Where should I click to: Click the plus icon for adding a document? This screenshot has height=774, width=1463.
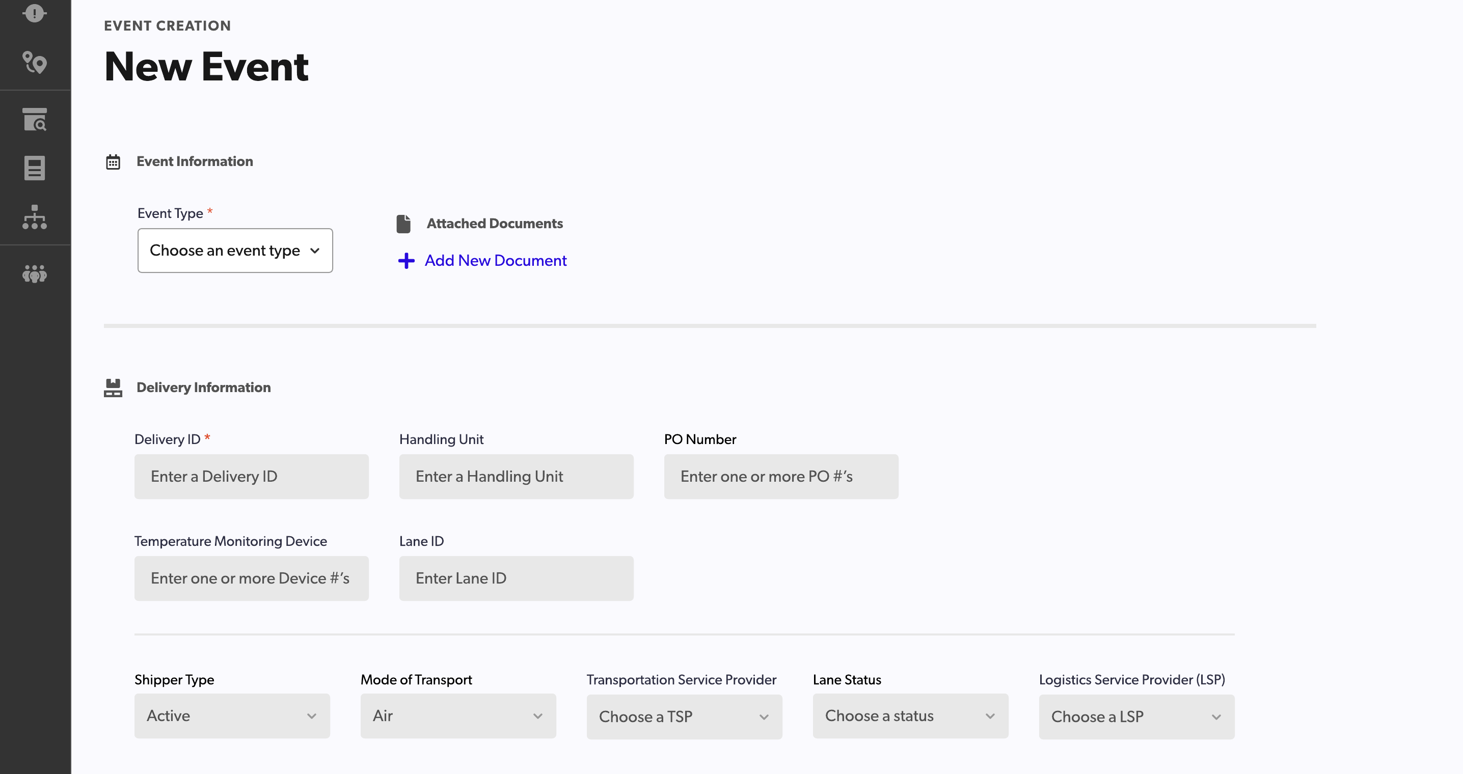pyautogui.click(x=406, y=261)
